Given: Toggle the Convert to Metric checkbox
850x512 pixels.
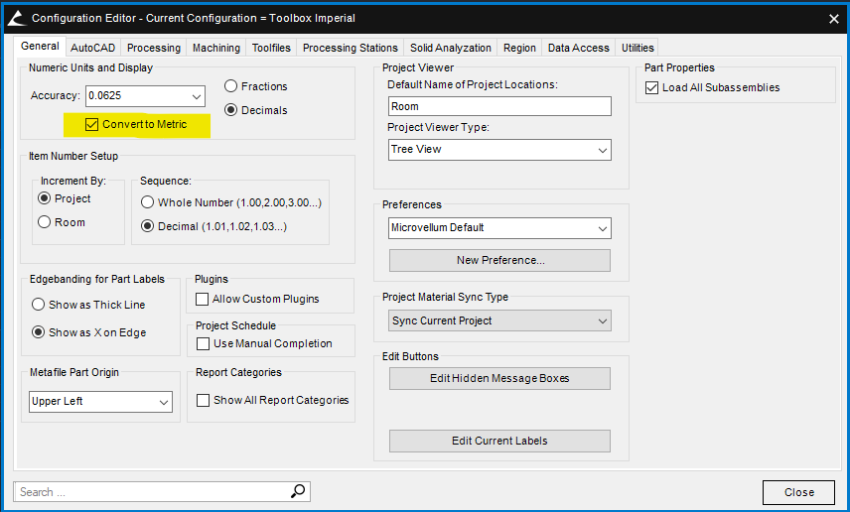Looking at the screenshot, I should pyautogui.click(x=92, y=125).
